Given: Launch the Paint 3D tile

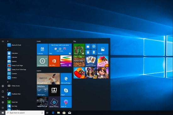Looking at the screenshot, I should point(66,102).
